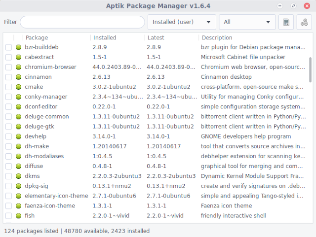Expand the All category dropdown
Viewport: 316px width, 237px height.
pos(247,22)
